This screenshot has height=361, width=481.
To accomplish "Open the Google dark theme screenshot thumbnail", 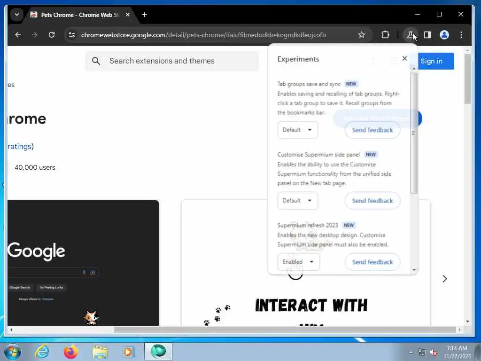I will [83, 263].
